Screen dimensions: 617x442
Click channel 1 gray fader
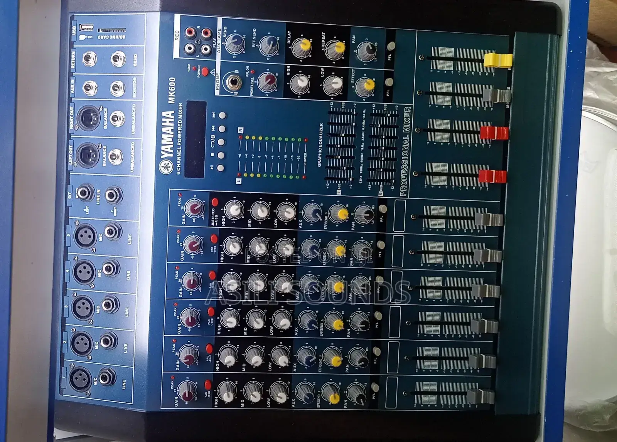click(x=480, y=396)
